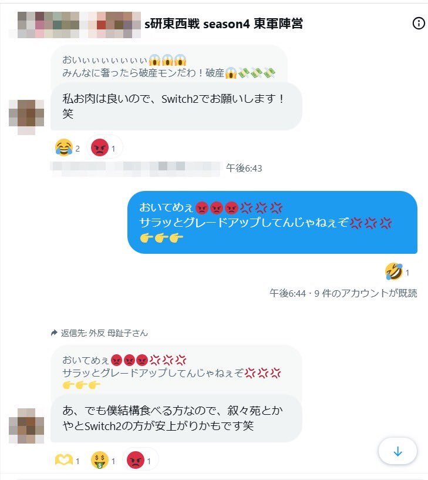
Task: Select the blue sent message bubble おいてめぇ
Action: (x=272, y=222)
